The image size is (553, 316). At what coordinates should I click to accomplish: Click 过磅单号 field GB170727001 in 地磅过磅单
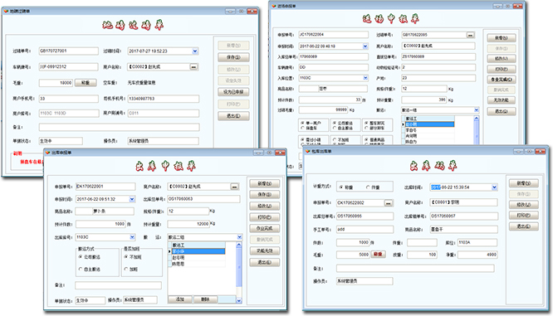(68, 51)
